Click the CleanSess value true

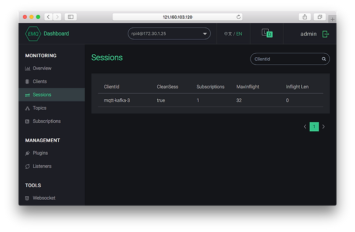tap(161, 100)
